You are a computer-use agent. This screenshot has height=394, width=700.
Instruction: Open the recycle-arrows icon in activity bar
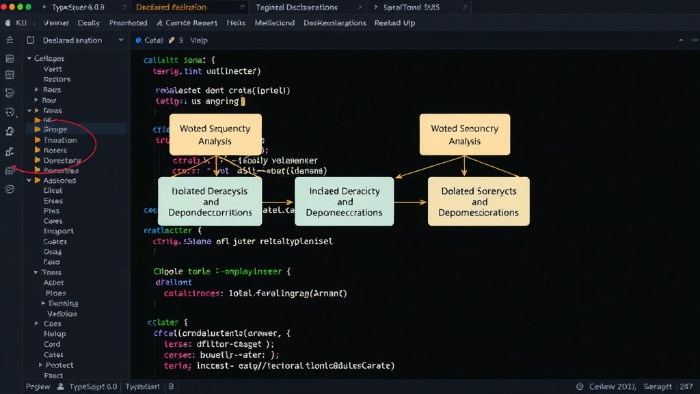coord(10,131)
